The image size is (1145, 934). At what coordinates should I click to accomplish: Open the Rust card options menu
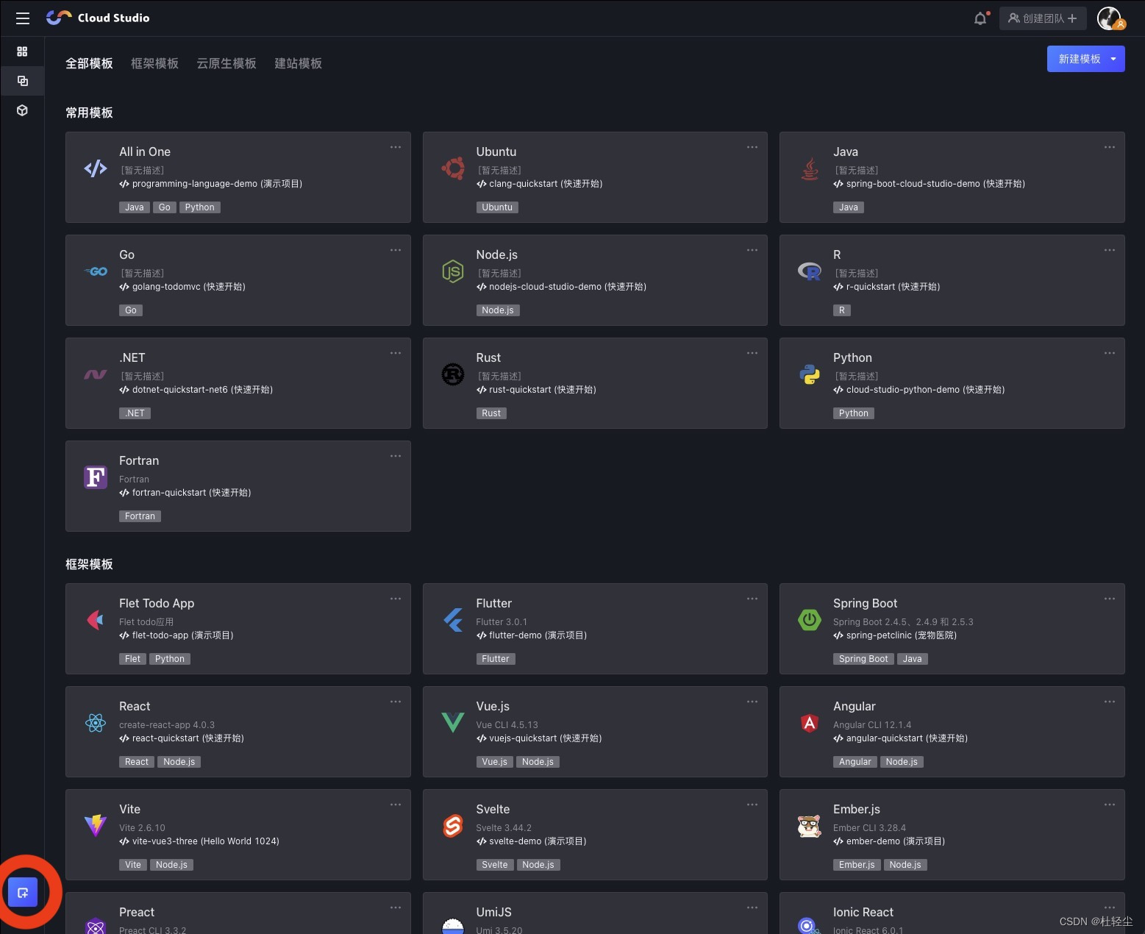pyautogui.click(x=752, y=353)
